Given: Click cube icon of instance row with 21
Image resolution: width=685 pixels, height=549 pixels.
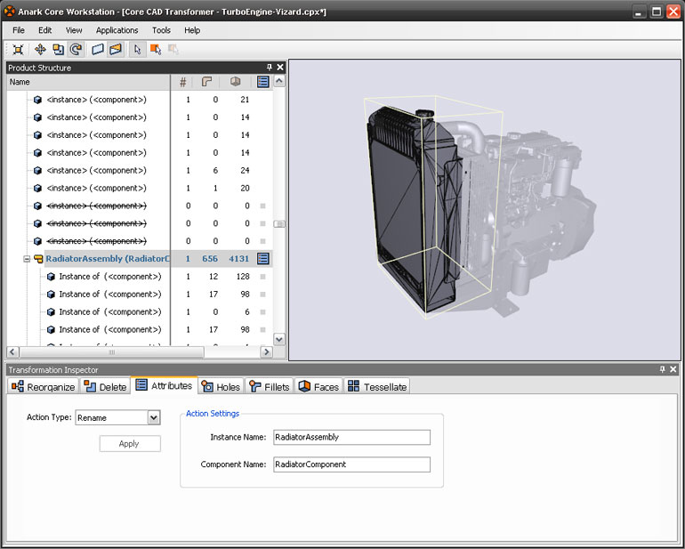Looking at the screenshot, I should tap(37, 100).
